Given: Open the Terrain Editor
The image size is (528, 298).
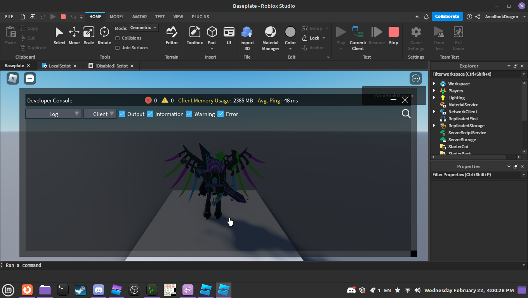Looking at the screenshot, I should click(x=172, y=36).
